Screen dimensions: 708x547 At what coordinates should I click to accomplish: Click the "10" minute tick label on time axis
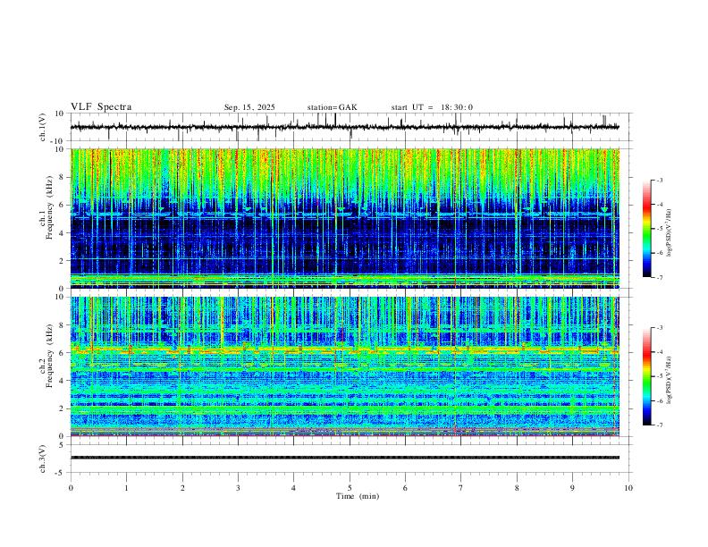tap(628, 488)
